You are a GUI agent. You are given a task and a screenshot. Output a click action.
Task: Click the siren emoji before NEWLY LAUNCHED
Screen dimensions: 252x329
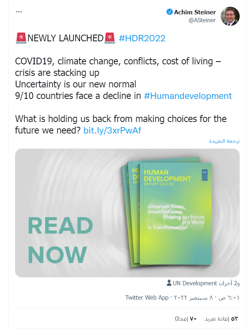tap(21, 38)
